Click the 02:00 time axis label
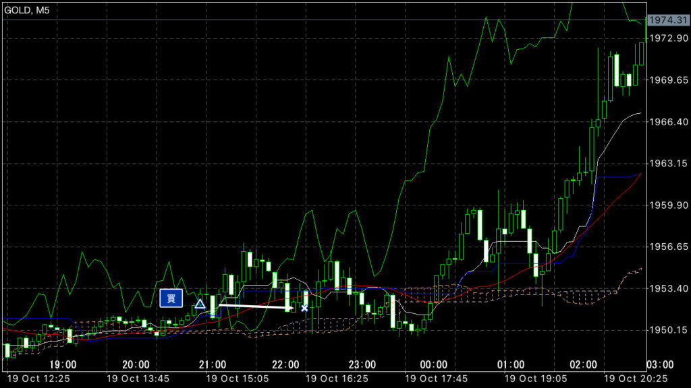 583,364
